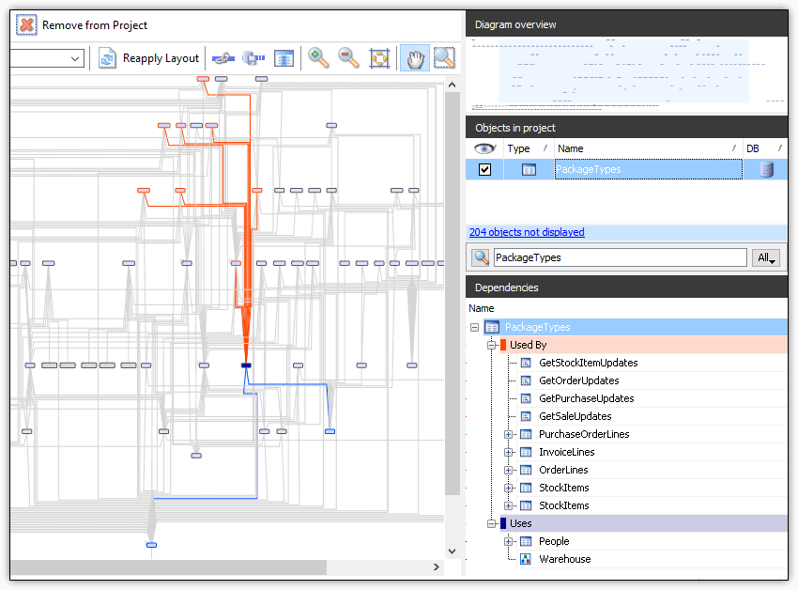Click the eye visibility column header

(x=484, y=147)
